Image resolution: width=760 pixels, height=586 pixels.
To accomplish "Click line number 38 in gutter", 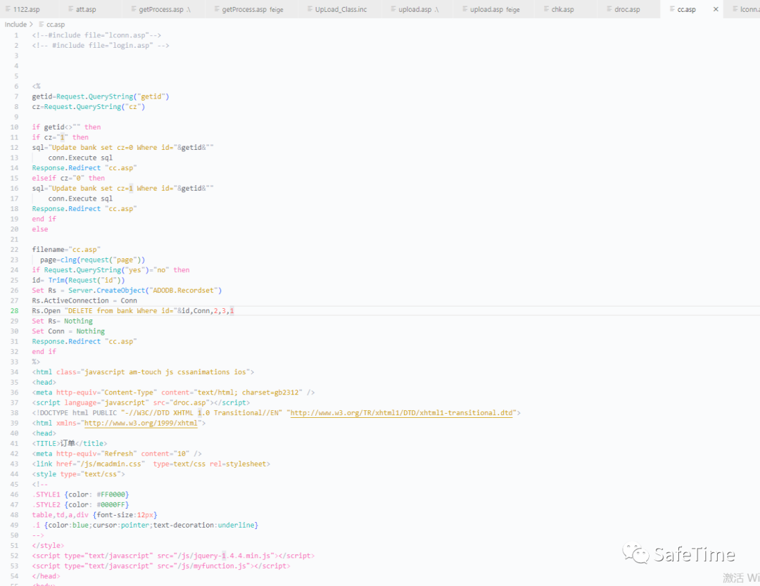I will (15, 413).
